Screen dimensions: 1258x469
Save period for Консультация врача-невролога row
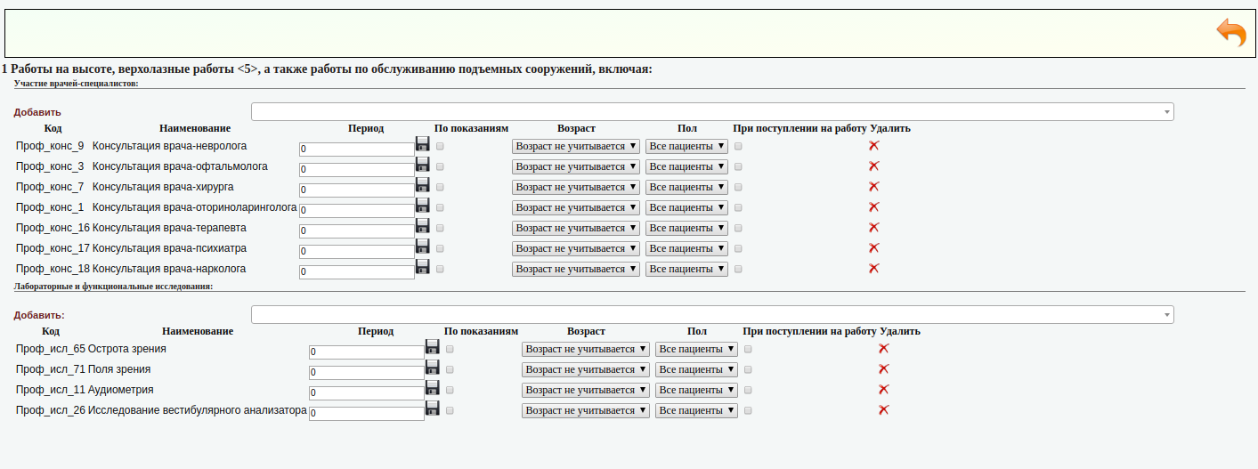(x=423, y=143)
